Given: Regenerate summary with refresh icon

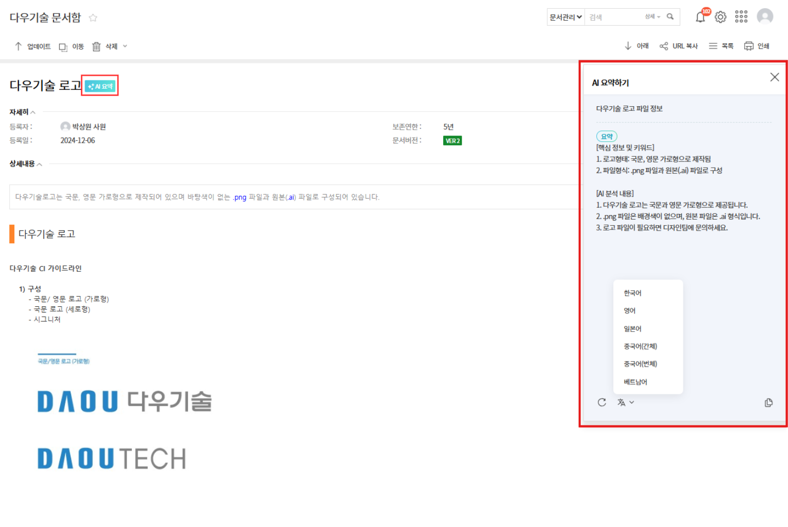Looking at the screenshot, I should click(601, 402).
